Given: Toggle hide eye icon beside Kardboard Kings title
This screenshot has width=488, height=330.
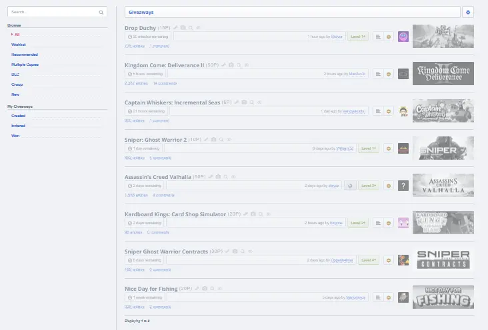Looking at the screenshot, I should pos(268,214).
